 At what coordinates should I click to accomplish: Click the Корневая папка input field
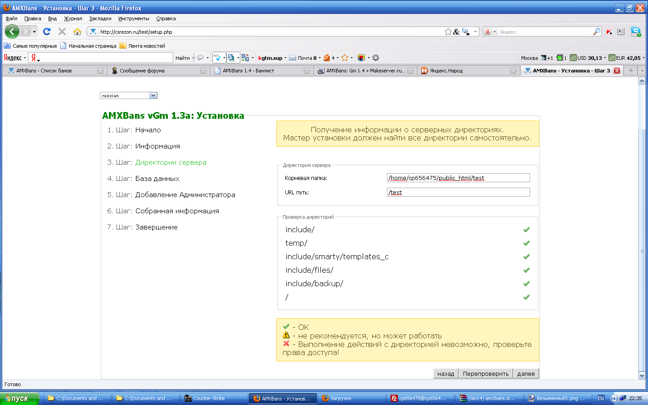point(459,178)
